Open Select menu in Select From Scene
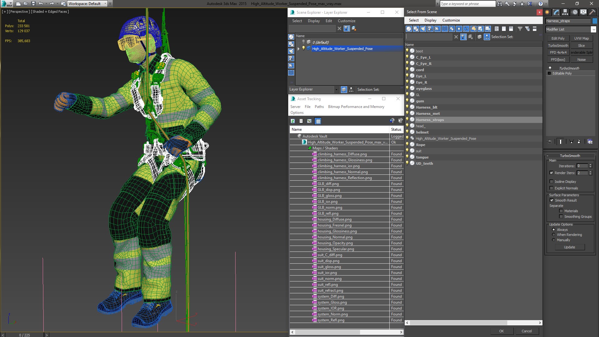The image size is (599, 337). pyautogui.click(x=414, y=20)
